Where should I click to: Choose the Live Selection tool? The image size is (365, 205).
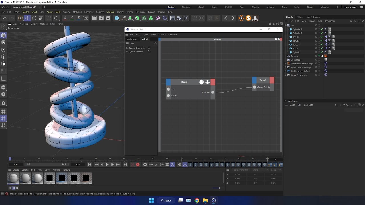click(20, 18)
